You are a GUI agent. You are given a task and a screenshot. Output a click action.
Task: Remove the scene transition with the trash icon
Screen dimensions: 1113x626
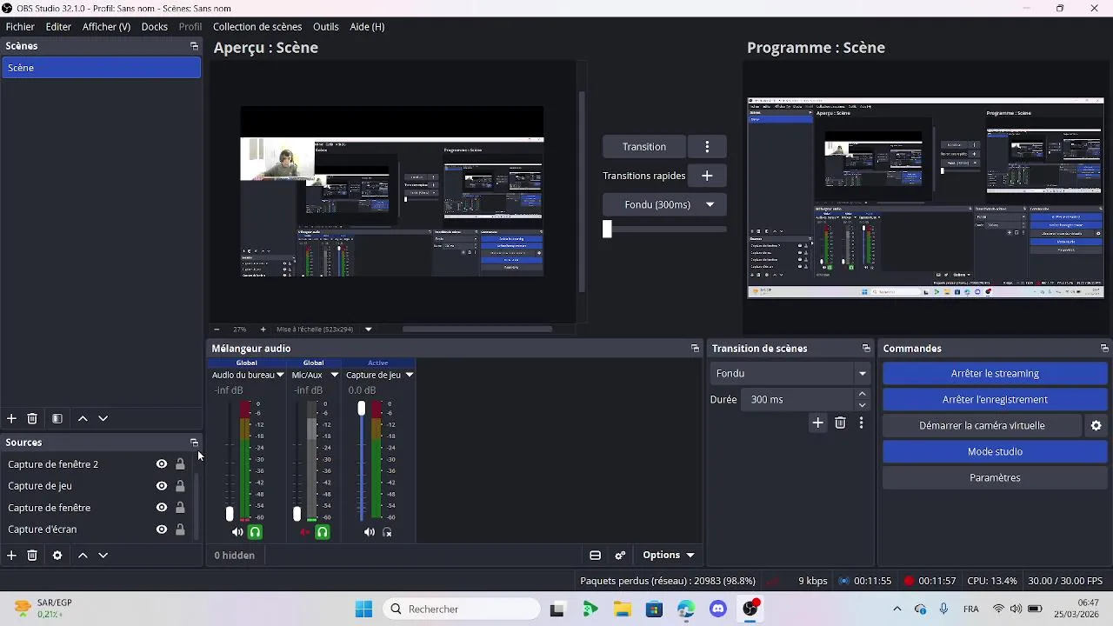pyautogui.click(x=840, y=423)
